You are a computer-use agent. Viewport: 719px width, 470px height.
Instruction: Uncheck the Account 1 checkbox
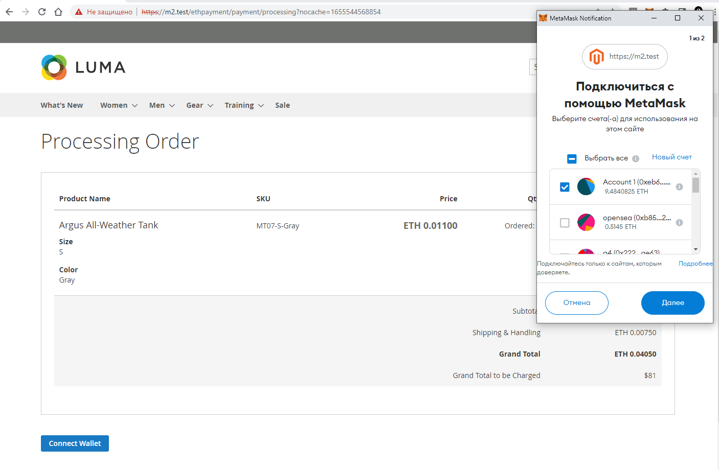[x=565, y=187]
